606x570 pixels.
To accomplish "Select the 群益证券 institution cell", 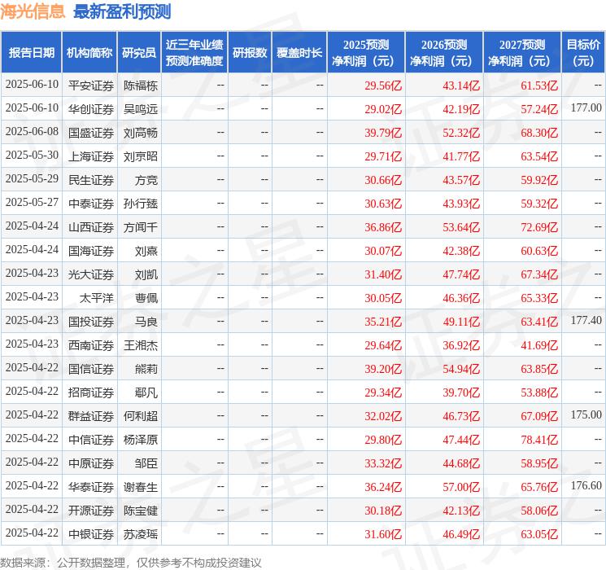I will point(91,416).
